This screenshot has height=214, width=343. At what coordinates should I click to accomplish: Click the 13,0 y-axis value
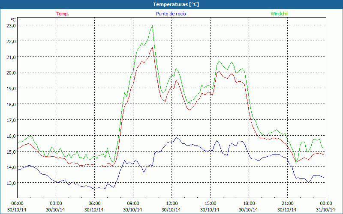(11, 183)
